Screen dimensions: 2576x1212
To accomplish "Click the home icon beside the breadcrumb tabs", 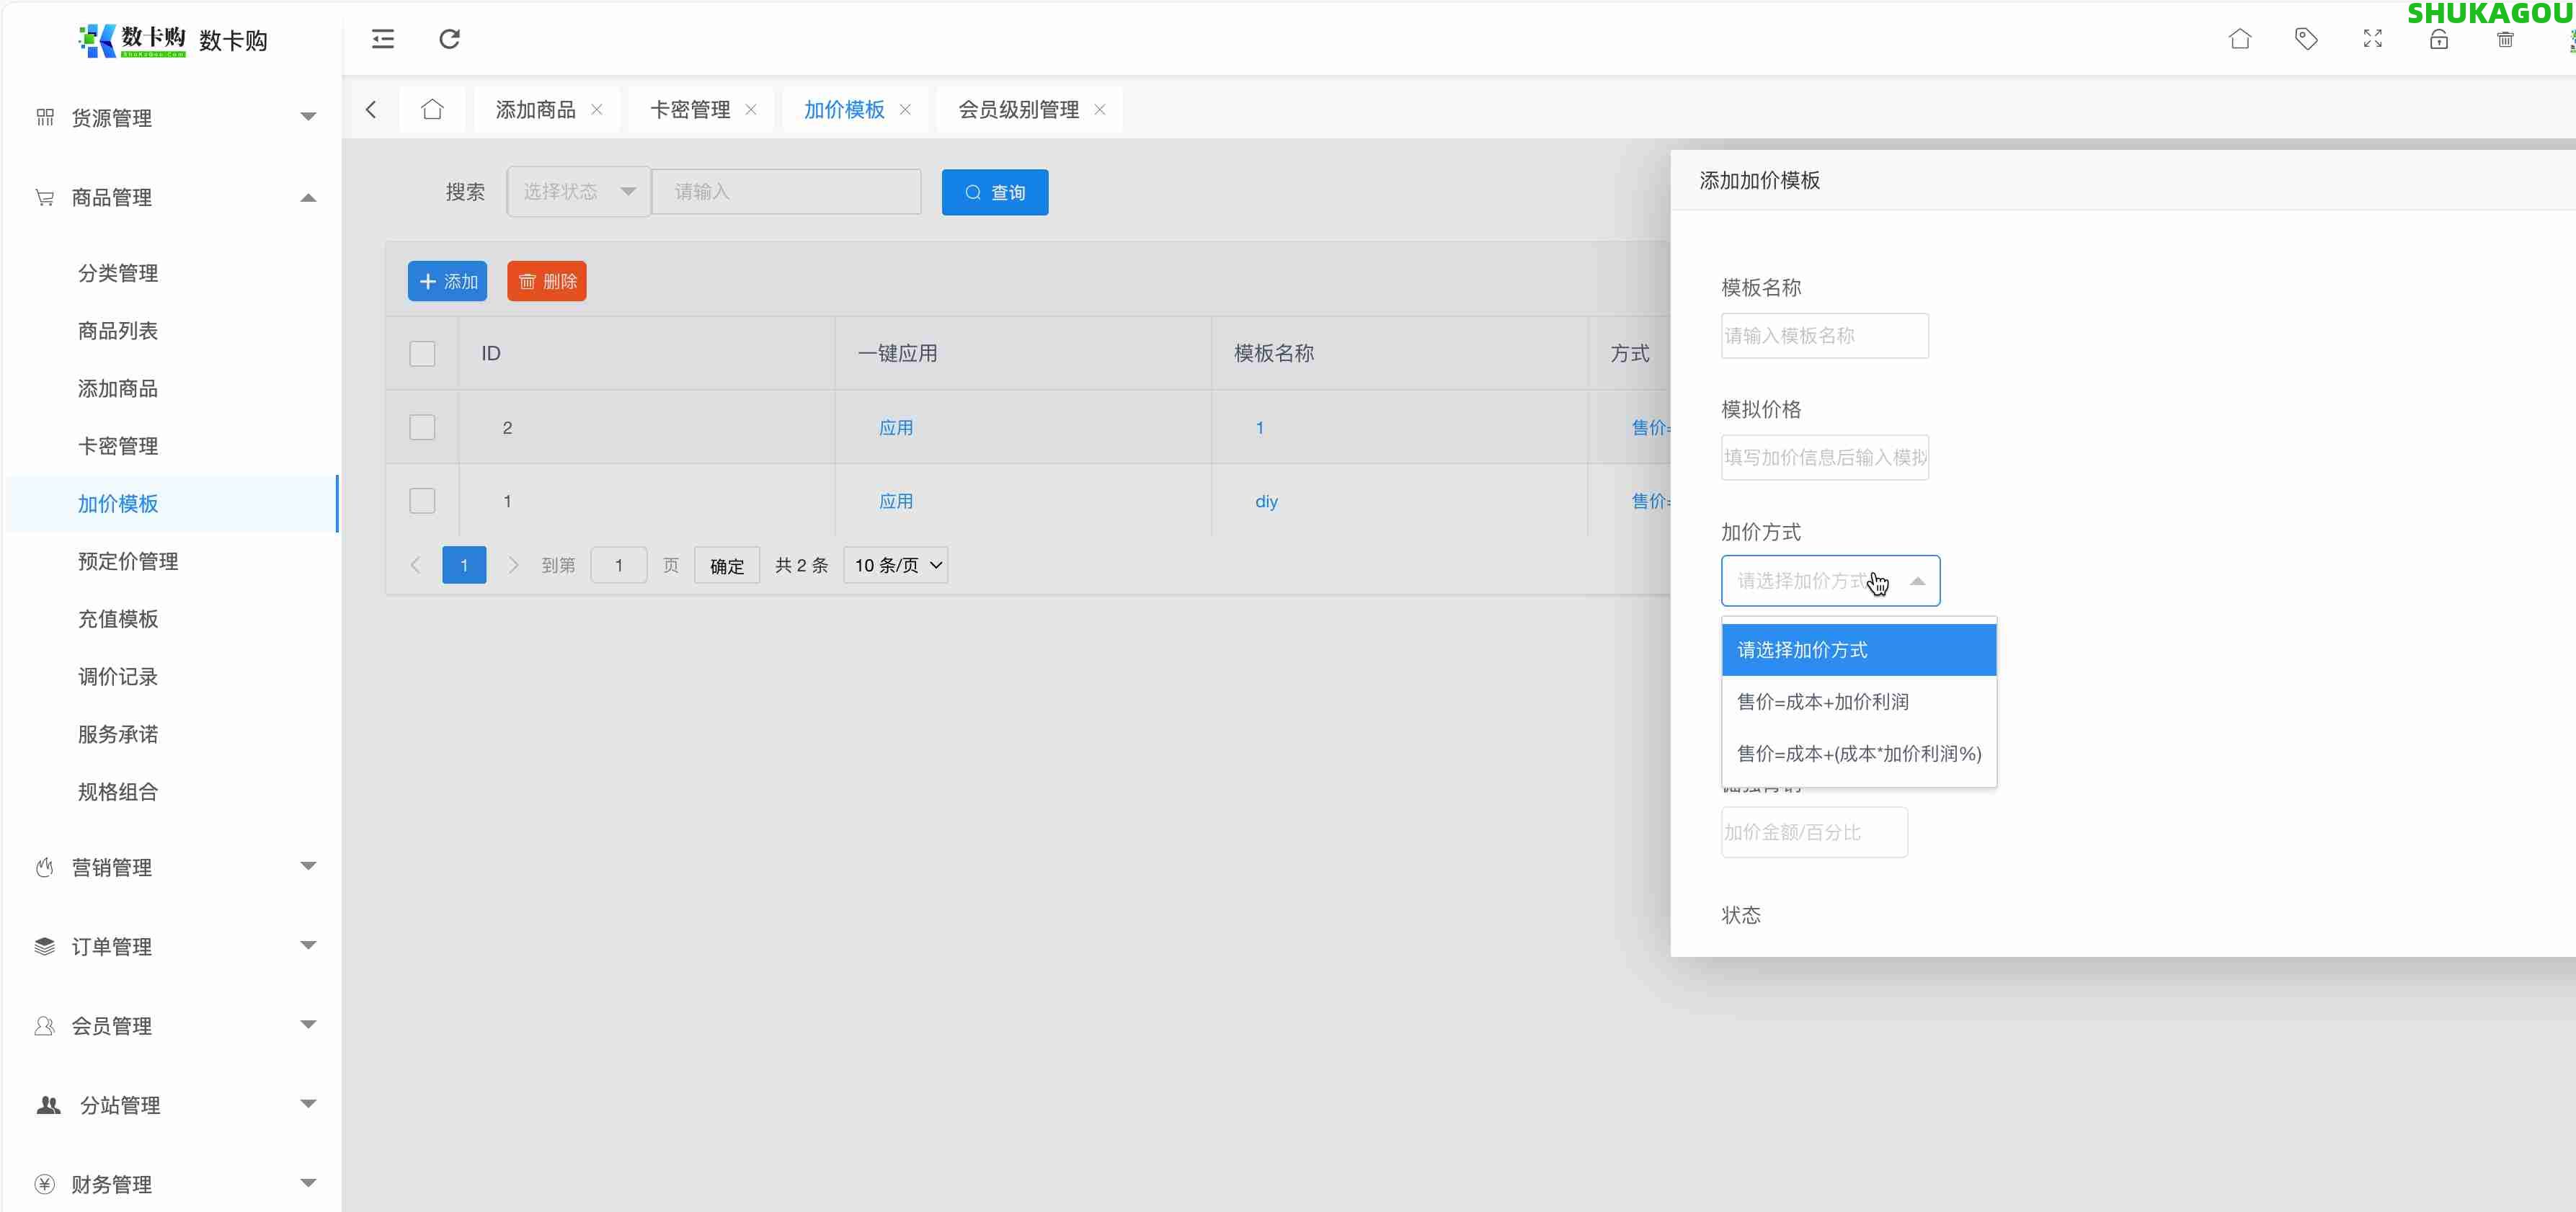I will pyautogui.click(x=432, y=109).
